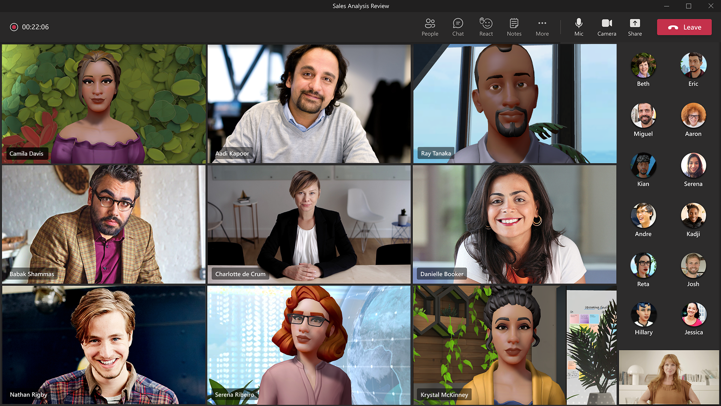Toggle microphone mute status
This screenshot has height=406, width=721.
[x=578, y=27]
